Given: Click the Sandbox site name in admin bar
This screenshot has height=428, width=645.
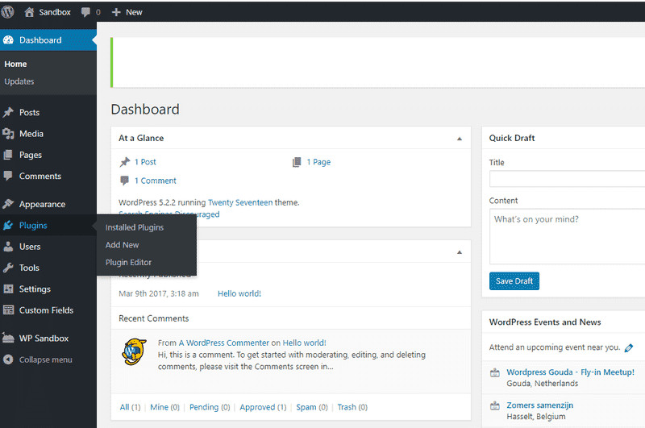Looking at the screenshot, I should (x=55, y=12).
